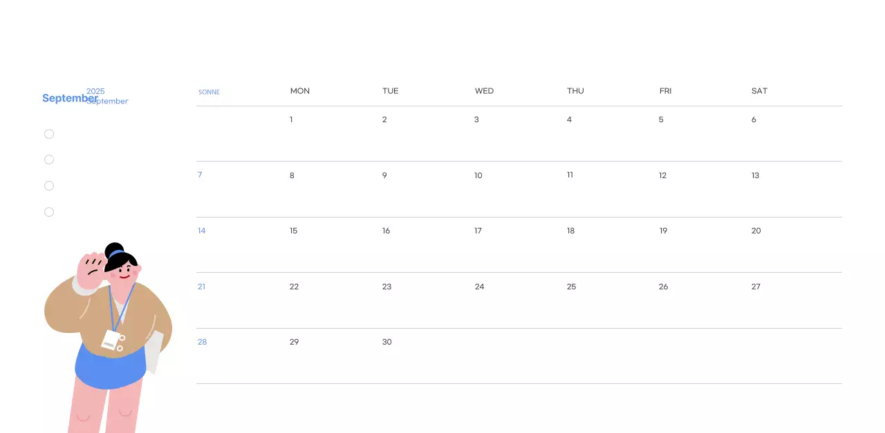Tick the topmost empty circle checkbox

pos(49,134)
